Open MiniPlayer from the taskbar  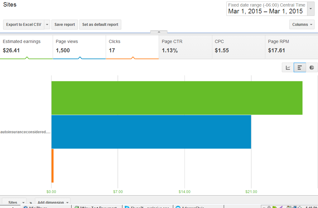(46, 207)
